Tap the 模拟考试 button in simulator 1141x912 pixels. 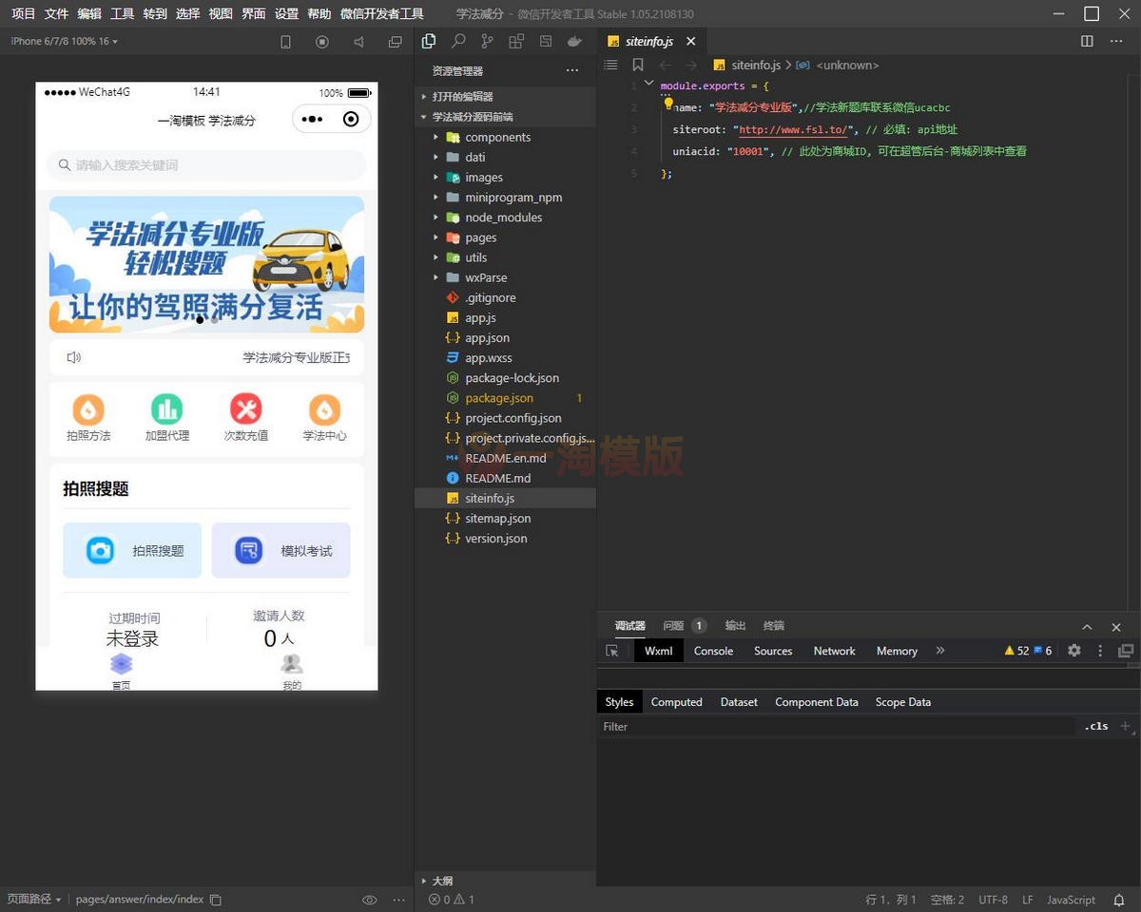[x=280, y=550]
